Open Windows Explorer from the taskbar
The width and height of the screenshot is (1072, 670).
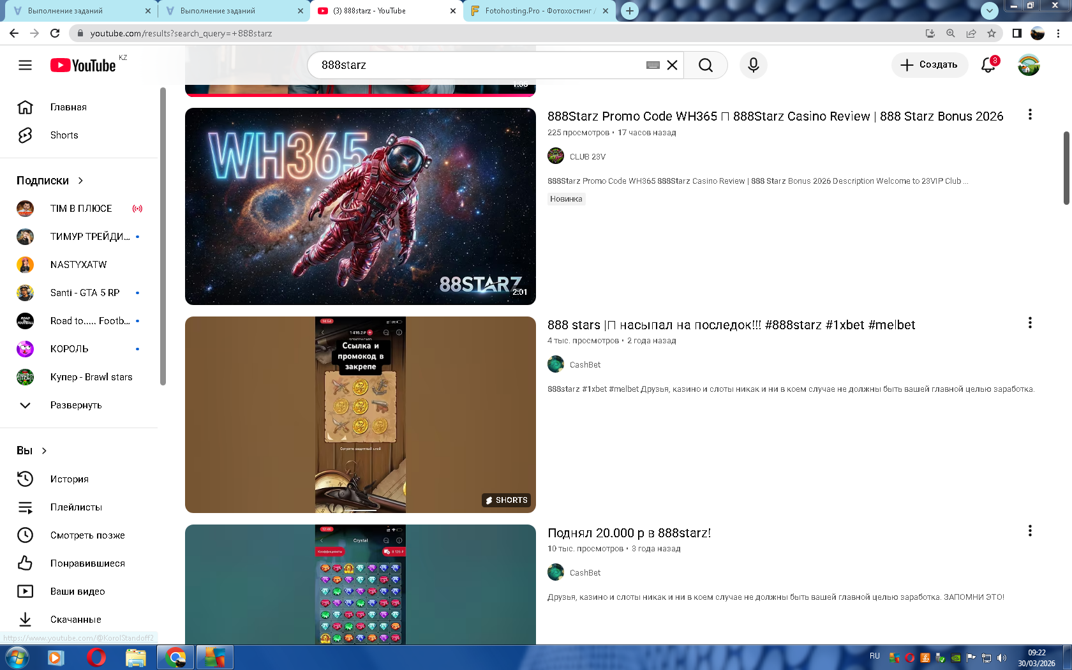[x=136, y=657]
